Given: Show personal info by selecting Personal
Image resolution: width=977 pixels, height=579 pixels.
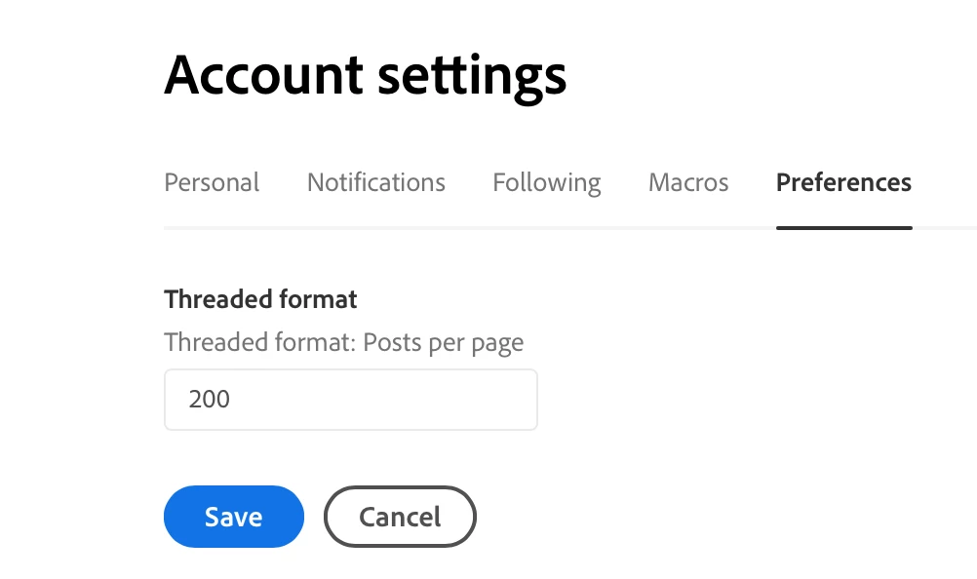Looking at the screenshot, I should (x=212, y=182).
